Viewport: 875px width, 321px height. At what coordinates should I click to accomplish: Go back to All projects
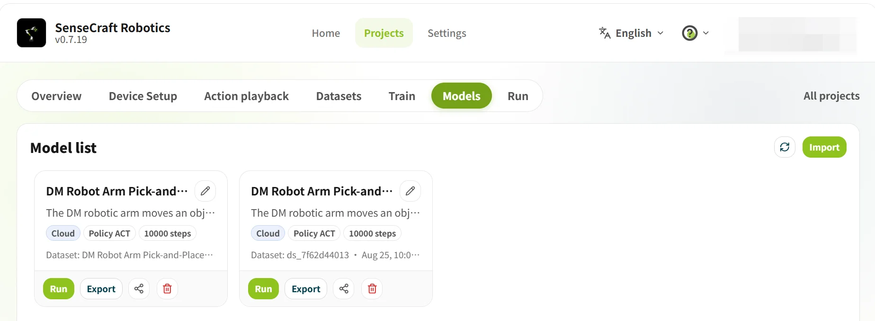click(x=831, y=96)
